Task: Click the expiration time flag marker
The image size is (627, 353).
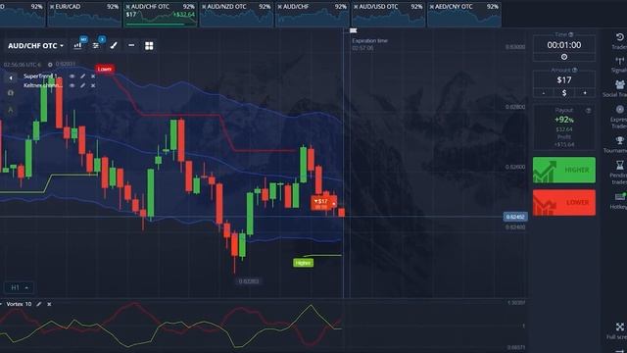Action: pos(353,30)
